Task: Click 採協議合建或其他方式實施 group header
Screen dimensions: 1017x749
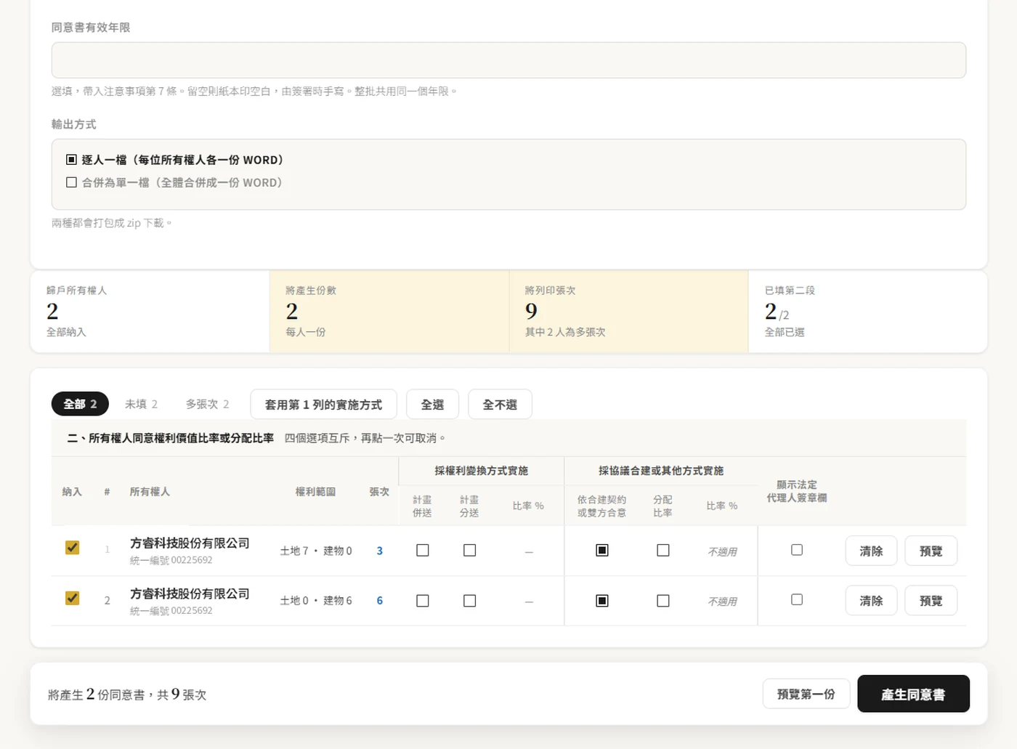Action: point(661,471)
